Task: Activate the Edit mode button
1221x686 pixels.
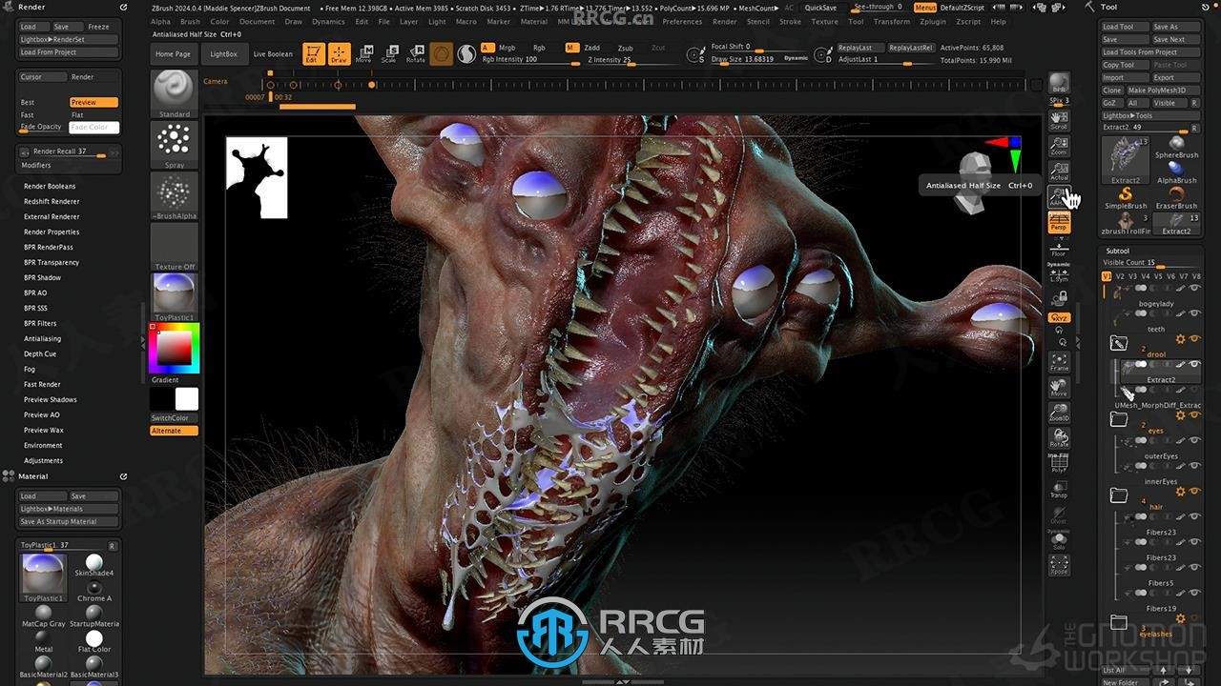Action: point(313,54)
